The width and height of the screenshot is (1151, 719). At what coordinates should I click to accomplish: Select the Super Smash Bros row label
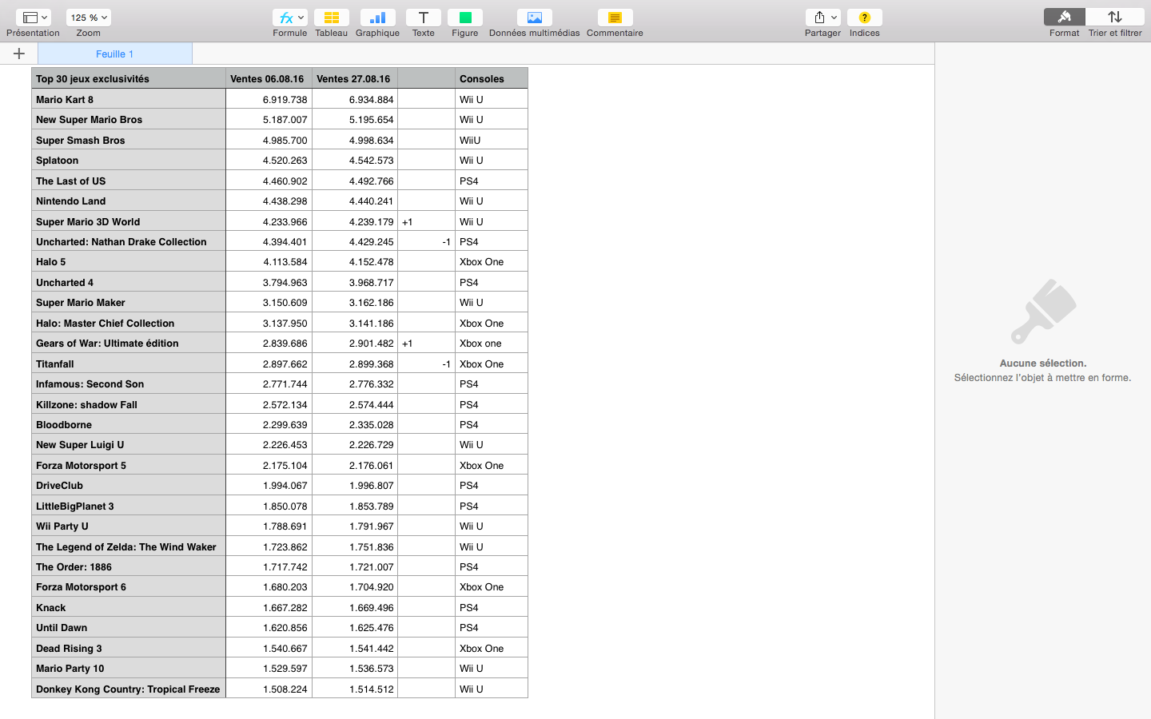129,140
